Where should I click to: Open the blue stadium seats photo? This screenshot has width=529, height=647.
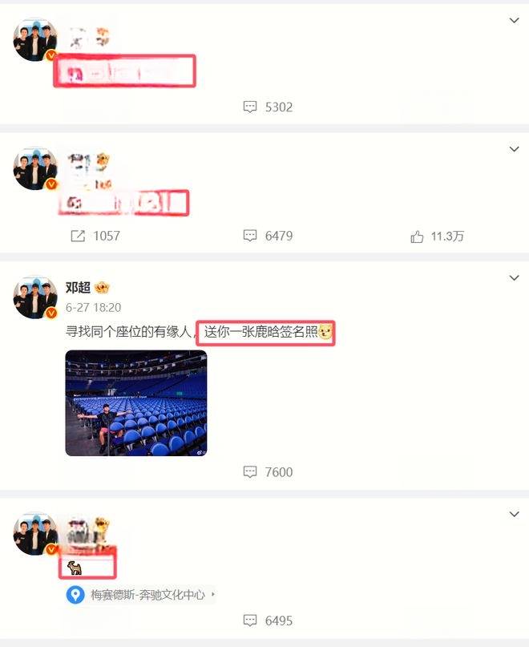click(136, 403)
